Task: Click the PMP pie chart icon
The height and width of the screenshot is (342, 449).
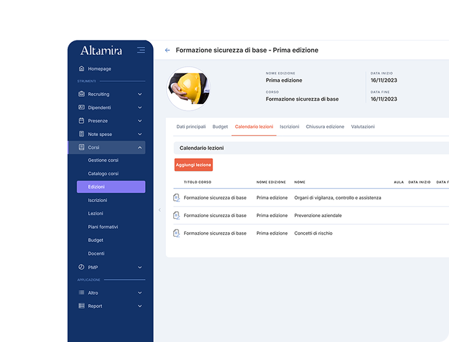Action: point(82,267)
